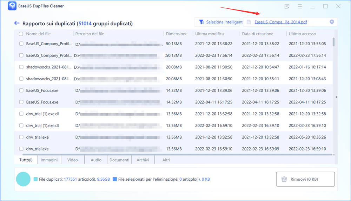Open the feedback note icon in title bar

(287, 6)
